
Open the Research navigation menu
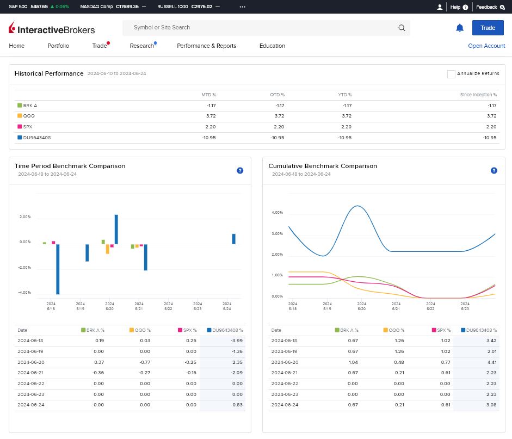[141, 46]
